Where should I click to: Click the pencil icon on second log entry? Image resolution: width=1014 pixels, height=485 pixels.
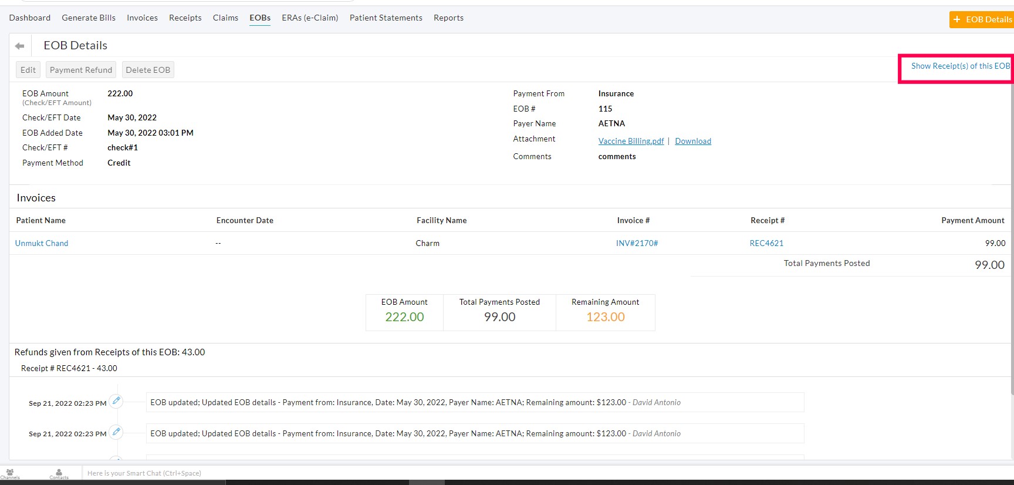(116, 432)
